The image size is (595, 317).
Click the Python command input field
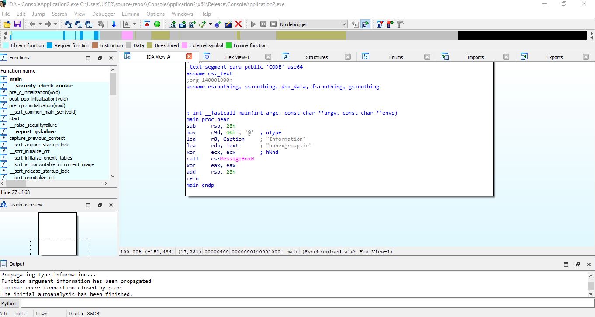[x=308, y=303]
